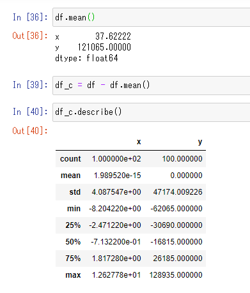
Task: Click the x column header in table
Action: point(139,142)
